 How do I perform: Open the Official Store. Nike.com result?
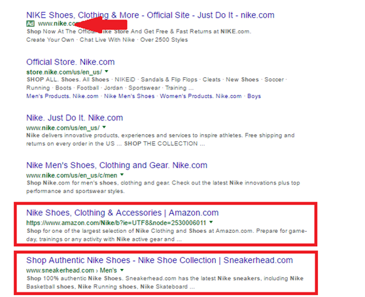(x=70, y=62)
